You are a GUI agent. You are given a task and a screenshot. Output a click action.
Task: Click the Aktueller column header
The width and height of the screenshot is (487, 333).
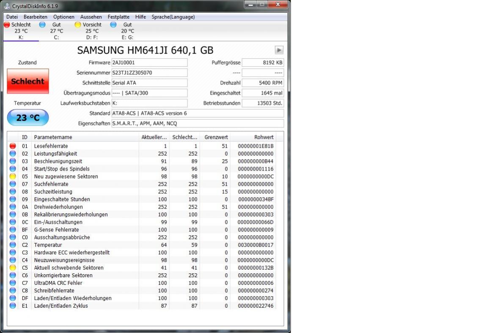154,137
